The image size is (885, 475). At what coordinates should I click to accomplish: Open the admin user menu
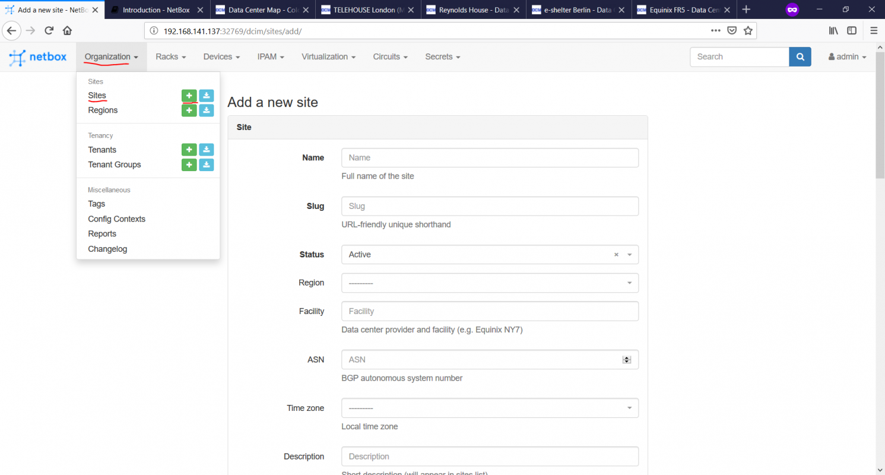click(847, 57)
